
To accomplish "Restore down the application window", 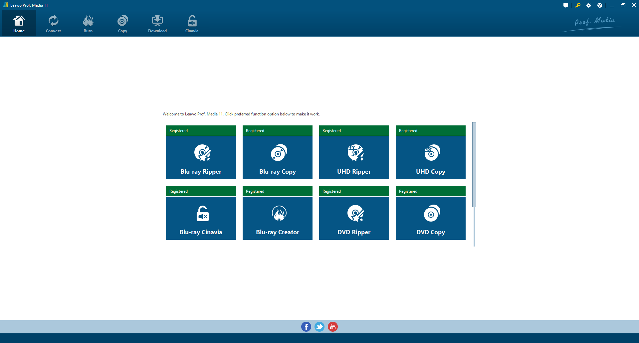I will tap(623, 5).
